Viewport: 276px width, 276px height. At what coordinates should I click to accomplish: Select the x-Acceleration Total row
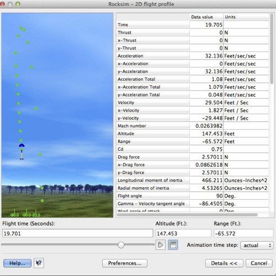point(193,87)
